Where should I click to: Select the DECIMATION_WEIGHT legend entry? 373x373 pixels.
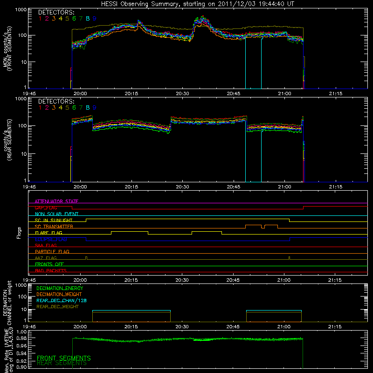[x=59, y=294]
